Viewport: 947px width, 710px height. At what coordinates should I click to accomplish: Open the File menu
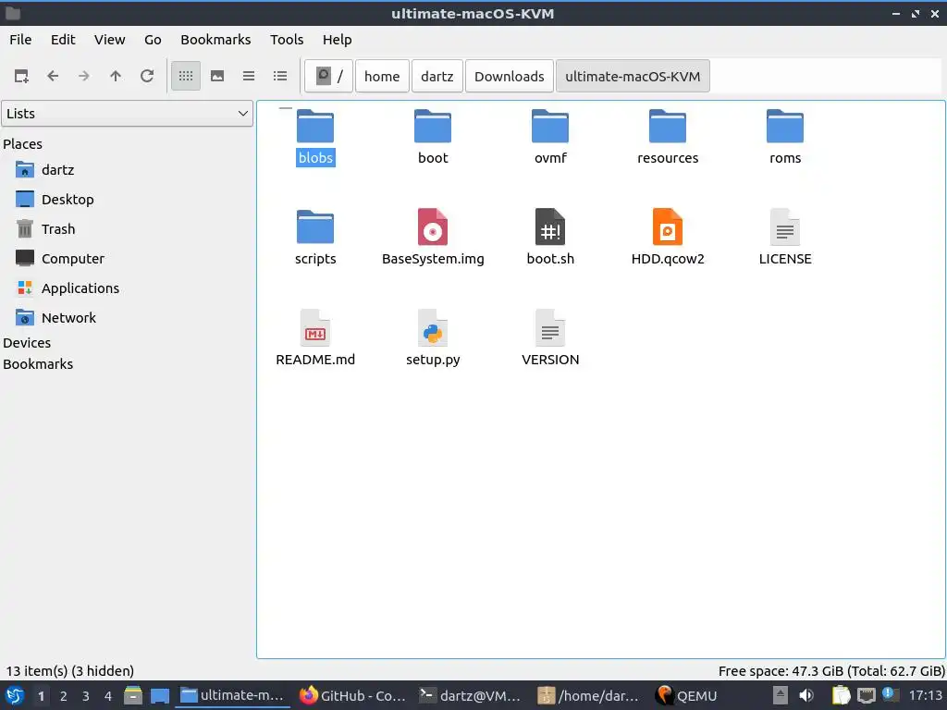click(20, 39)
